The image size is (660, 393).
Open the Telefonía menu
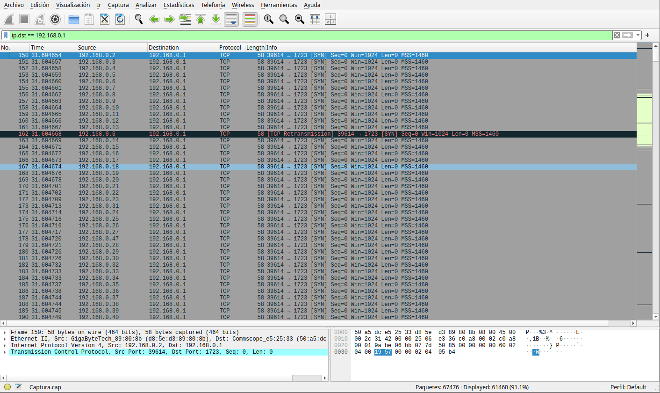click(213, 5)
